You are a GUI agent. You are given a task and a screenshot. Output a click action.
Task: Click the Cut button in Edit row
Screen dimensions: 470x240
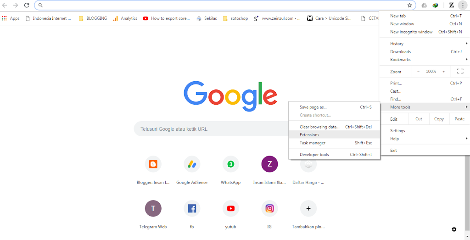[x=419, y=119]
